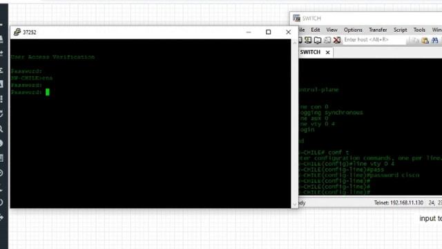Click 'control-plane' text in SecureCRT terminal
Image resolution: width=442 pixels, height=249 pixels.
319,90
